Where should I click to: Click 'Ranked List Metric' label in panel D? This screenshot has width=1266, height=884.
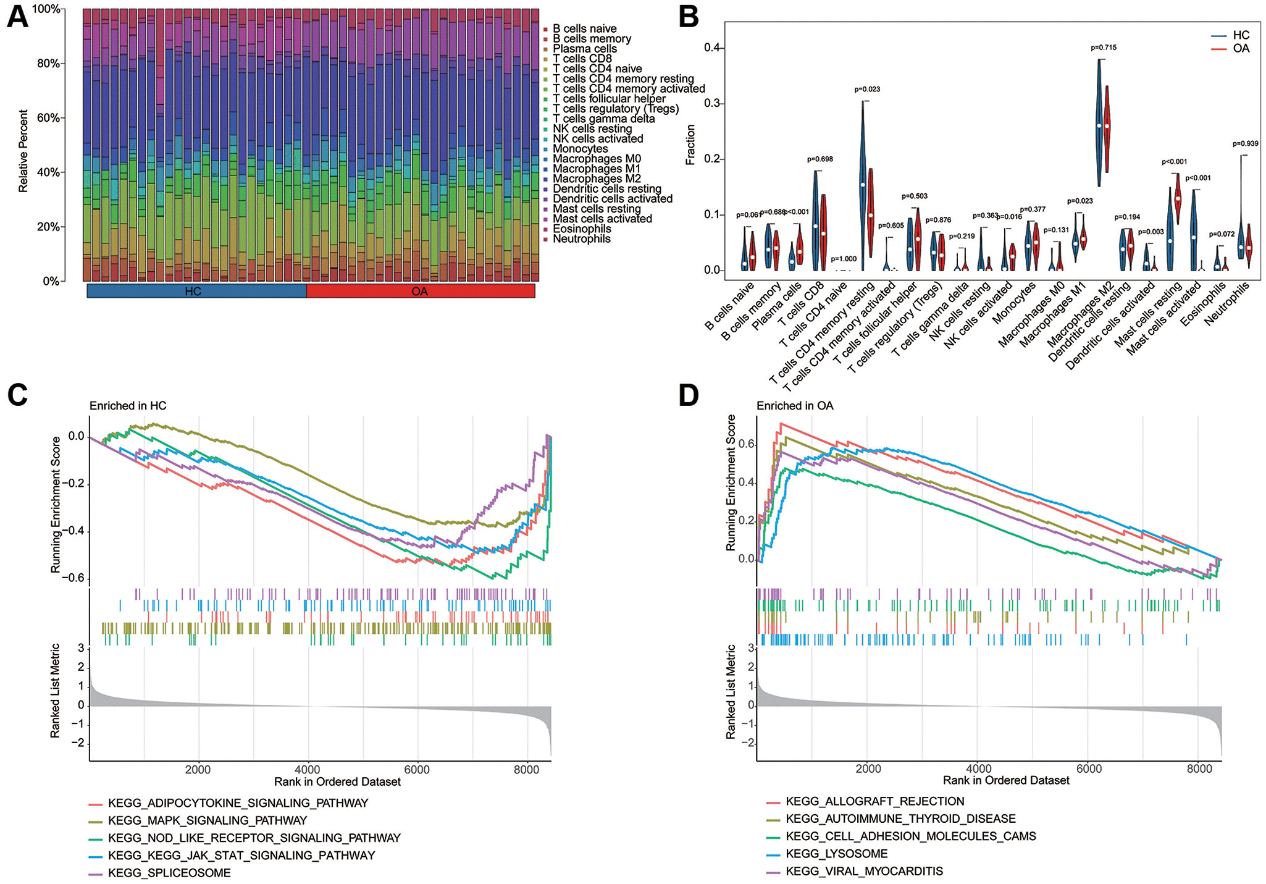coord(731,692)
